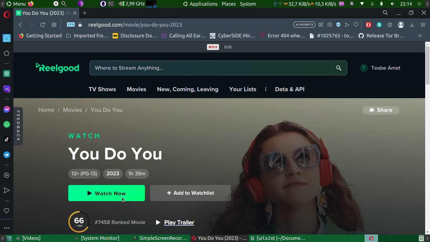430x242 pixels.
Task: Open ChatGPT from the Opera sidebar
Action: [7, 73]
